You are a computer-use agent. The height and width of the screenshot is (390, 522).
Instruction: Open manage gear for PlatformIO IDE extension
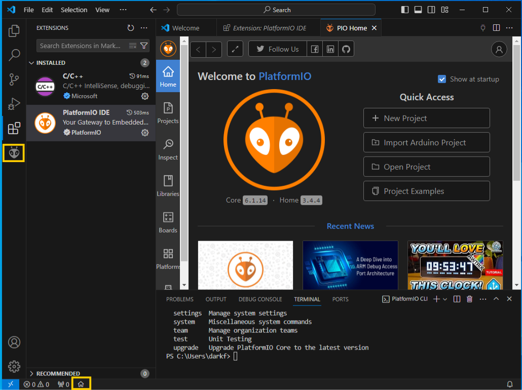point(145,132)
